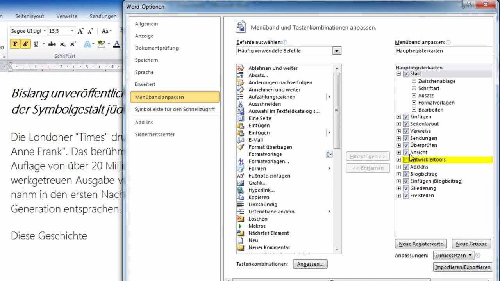Click the Importieren/Exportieren button
This screenshot has height=281, width=500.
pos(463,267)
